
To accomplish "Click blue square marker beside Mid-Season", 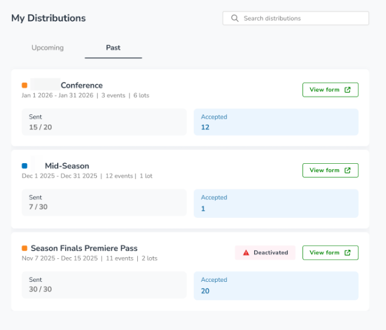I will 24,166.
